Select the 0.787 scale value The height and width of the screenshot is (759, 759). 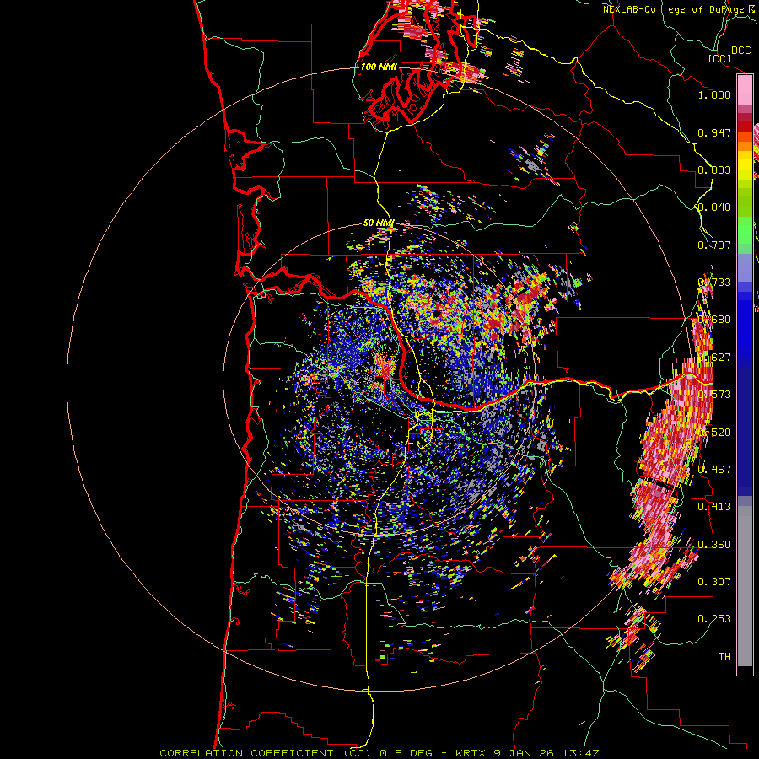[714, 245]
